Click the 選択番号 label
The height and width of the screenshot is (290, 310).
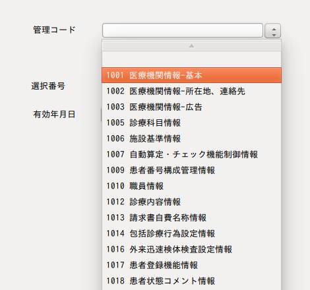(48, 86)
